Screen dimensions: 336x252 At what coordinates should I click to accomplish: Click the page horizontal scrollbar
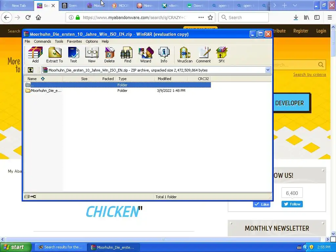pos(163,239)
